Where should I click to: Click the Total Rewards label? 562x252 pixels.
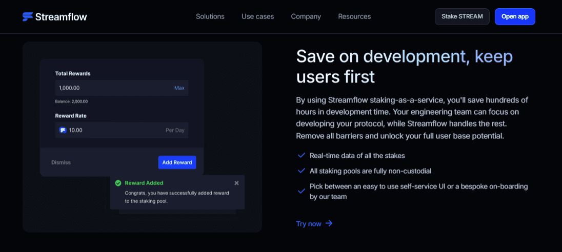point(73,73)
